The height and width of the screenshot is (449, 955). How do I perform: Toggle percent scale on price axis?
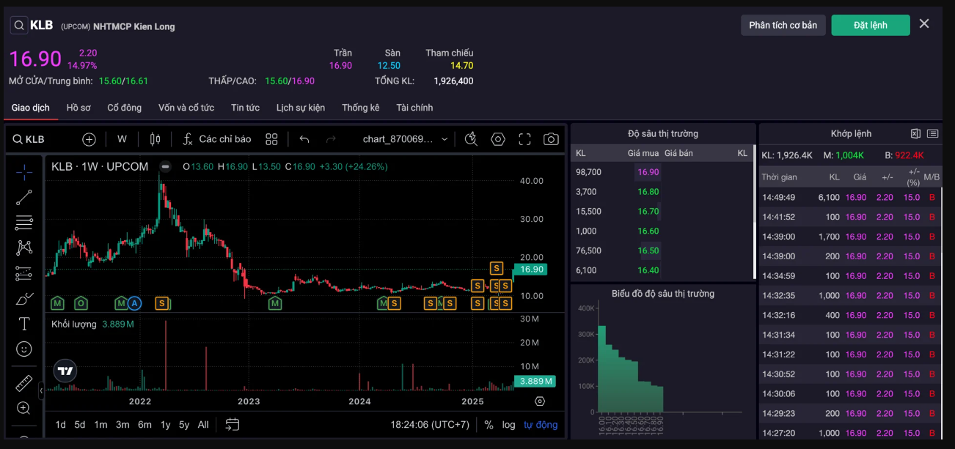(489, 425)
